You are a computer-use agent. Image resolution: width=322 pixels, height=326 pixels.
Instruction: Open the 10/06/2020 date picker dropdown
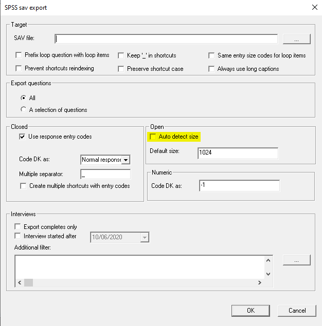[145, 237]
